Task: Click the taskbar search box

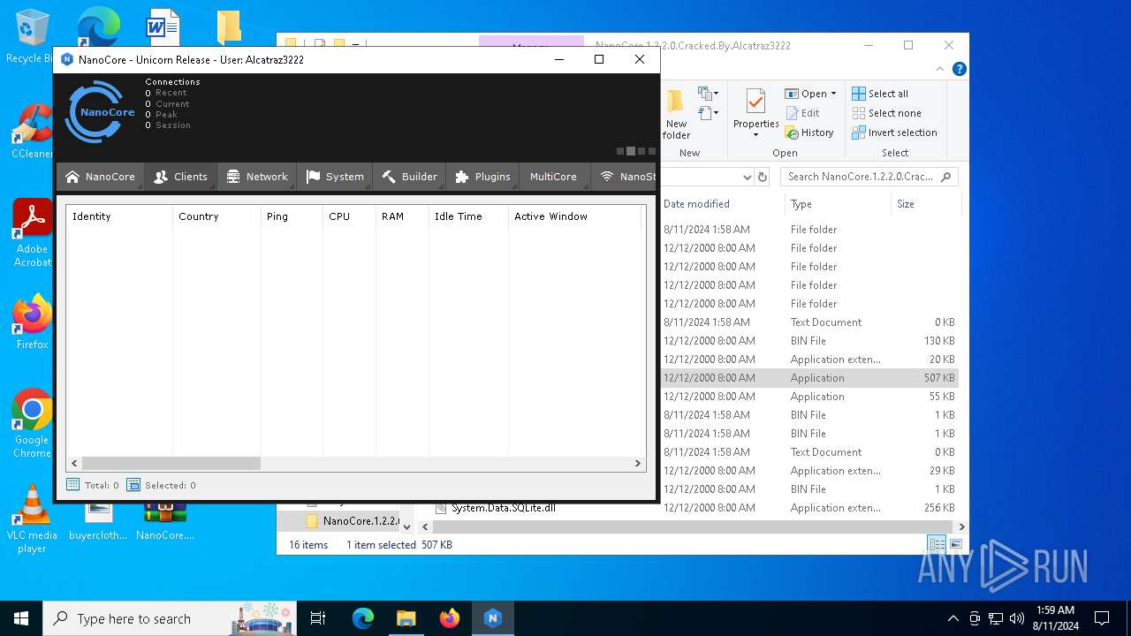Action: pyautogui.click(x=171, y=618)
